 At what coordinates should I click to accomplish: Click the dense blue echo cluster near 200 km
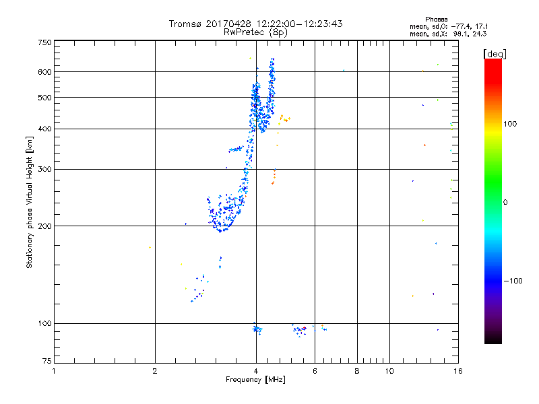tap(225, 213)
